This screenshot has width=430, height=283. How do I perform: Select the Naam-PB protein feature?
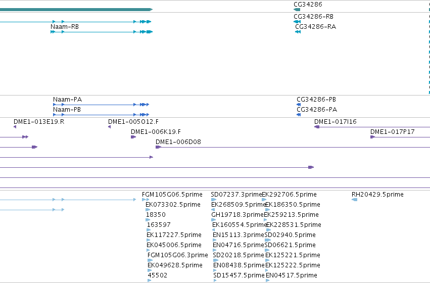coord(101,115)
